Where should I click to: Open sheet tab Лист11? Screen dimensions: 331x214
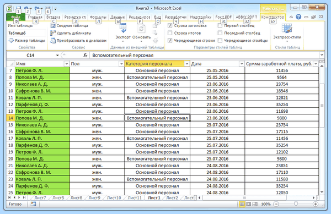pyautogui.click(x=135, y=198)
